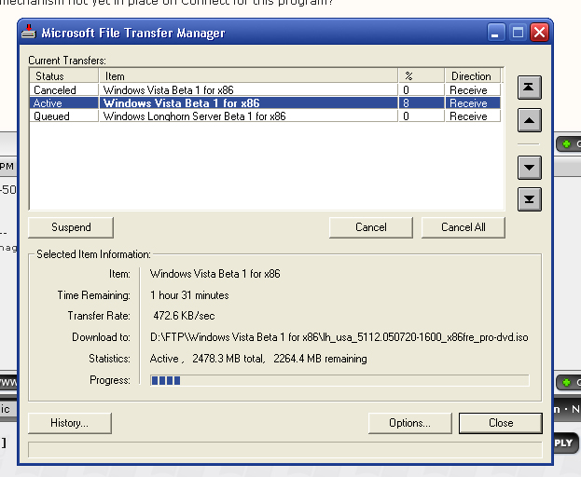Suspend the active transfer
The image size is (581, 477).
(x=71, y=227)
